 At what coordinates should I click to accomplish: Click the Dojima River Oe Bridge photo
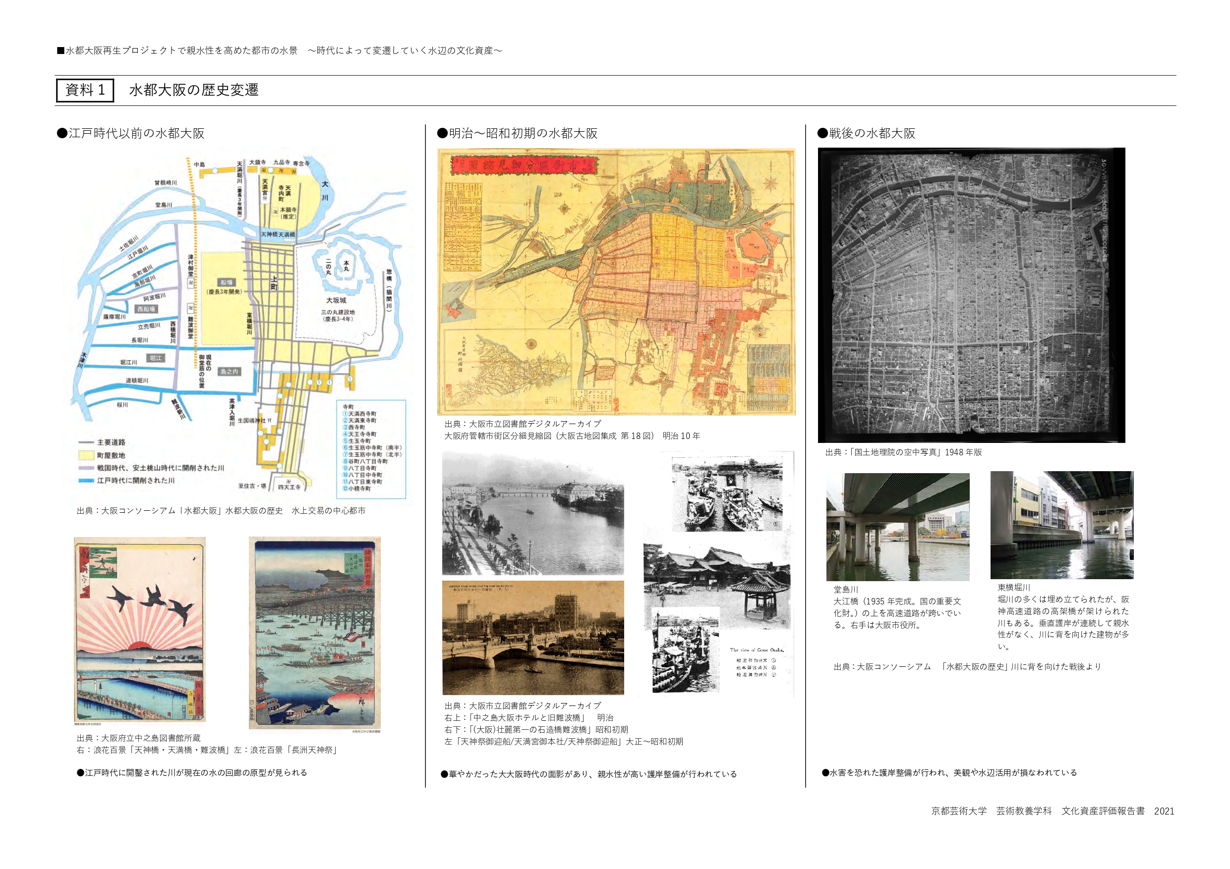point(897,527)
